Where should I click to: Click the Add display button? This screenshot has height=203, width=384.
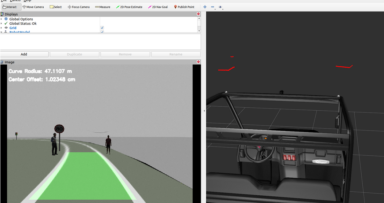[x=24, y=54]
